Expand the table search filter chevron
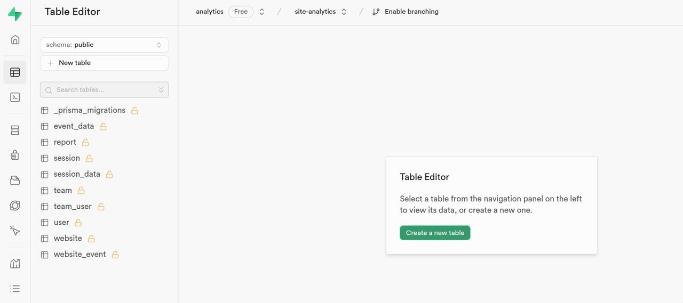This screenshot has height=303, width=683. (x=161, y=90)
